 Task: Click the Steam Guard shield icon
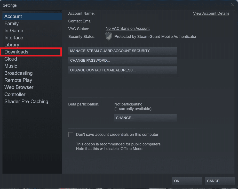click(x=109, y=36)
